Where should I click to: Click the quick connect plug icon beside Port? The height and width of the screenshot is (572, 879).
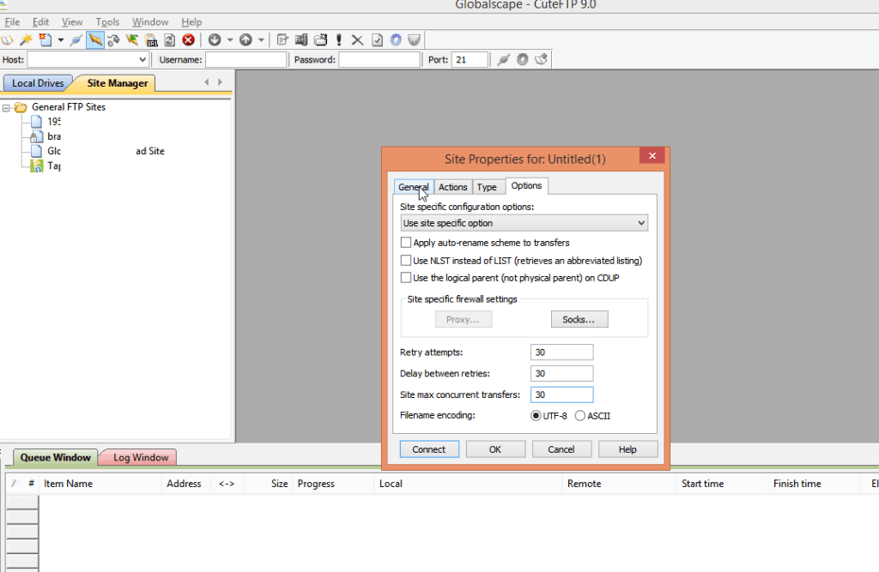tap(503, 60)
